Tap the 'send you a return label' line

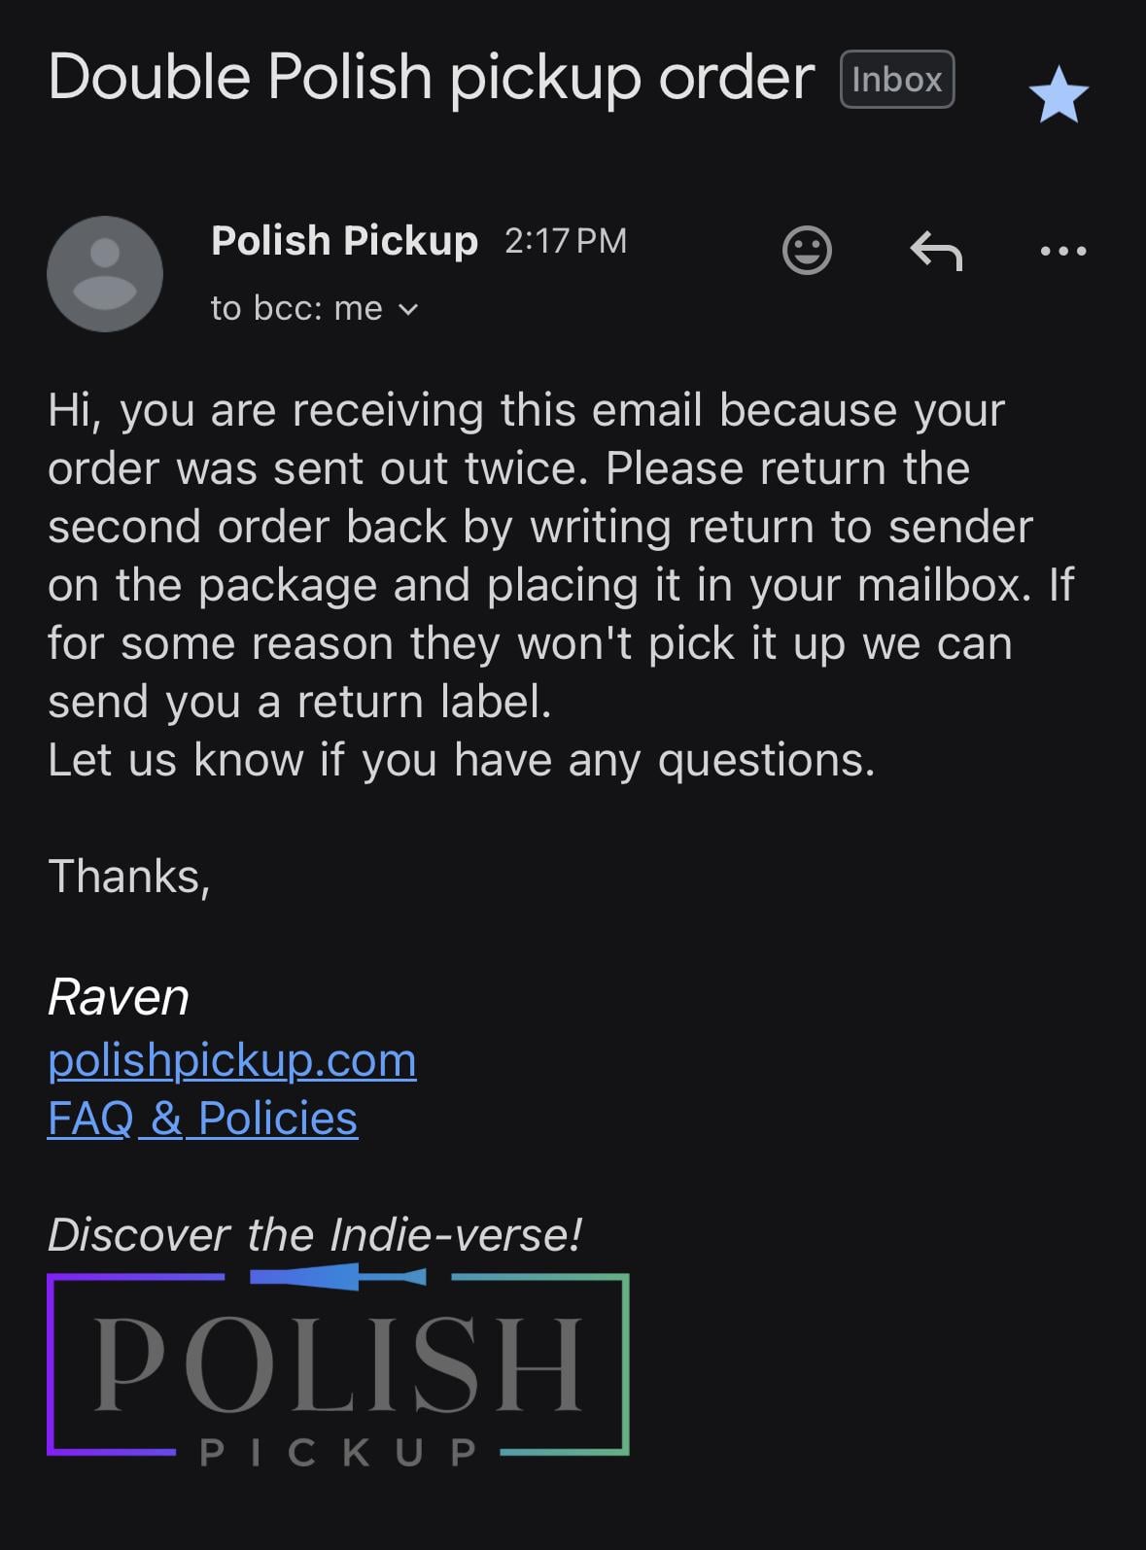299,702
